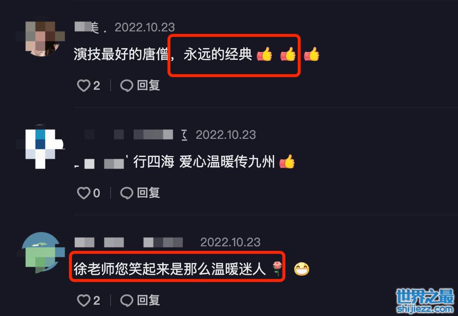The height and width of the screenshot is (316, 458).
Task: Click the reply bubble under the 唐僧 comment
Action: (126, 86)
